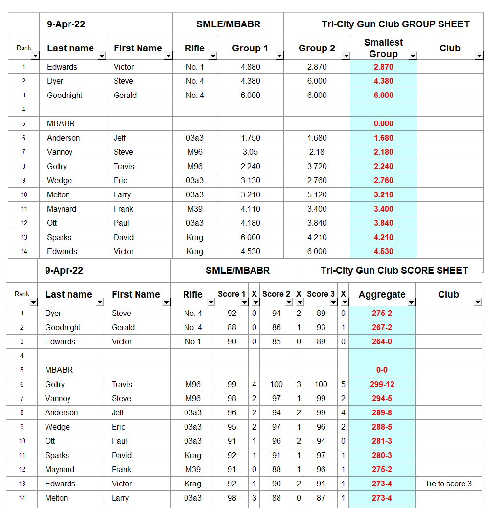This screenshot has height=508, width=486.
Task: Open Group 1 column filter dropdown
Action: (279, 56)
